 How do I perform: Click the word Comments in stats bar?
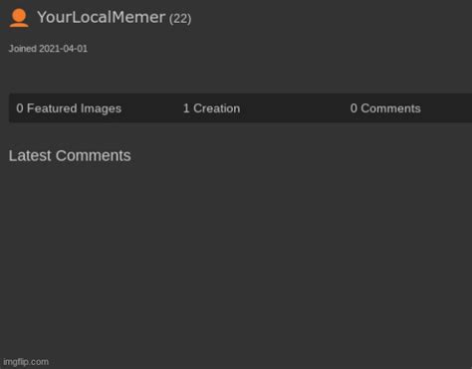pos(390,108)
